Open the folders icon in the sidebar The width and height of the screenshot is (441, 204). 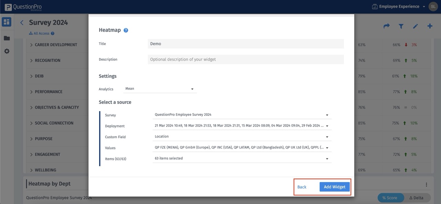(x=7, y=38)
